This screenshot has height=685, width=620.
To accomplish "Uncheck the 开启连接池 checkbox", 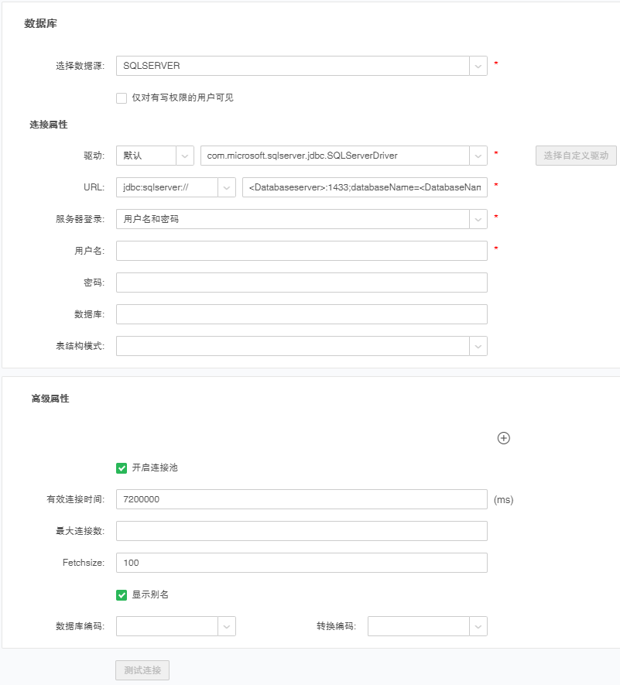I will tap(122, 468).
